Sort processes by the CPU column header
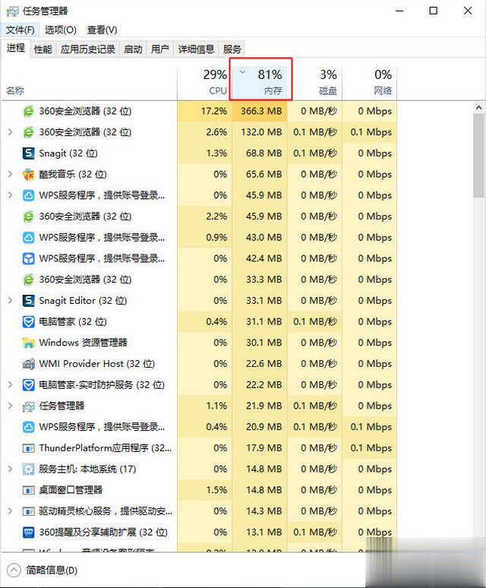 (x=204, y=82)
